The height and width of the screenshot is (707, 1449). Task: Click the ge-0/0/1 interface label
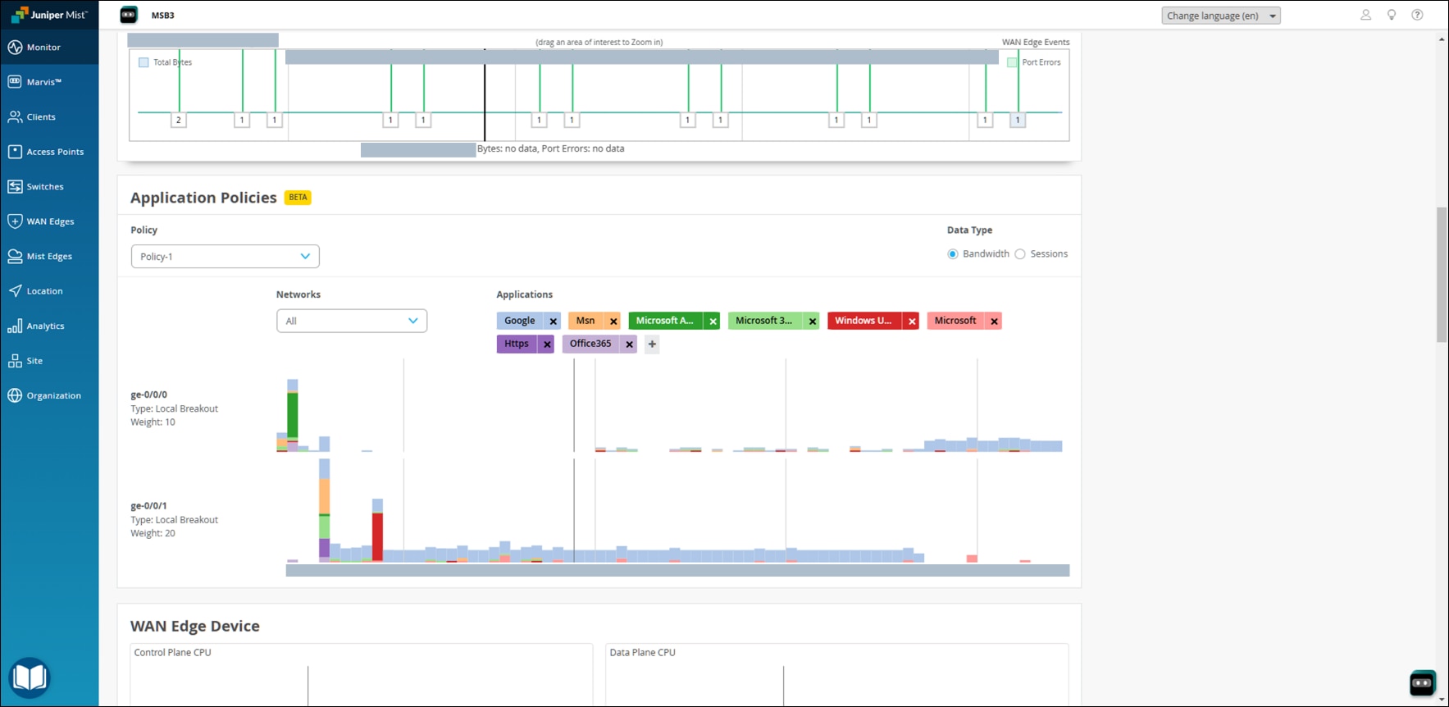[149, 506]
